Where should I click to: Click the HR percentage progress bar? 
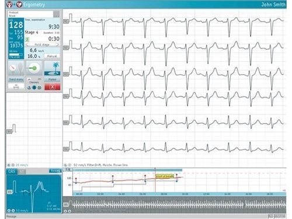(16, 55)
